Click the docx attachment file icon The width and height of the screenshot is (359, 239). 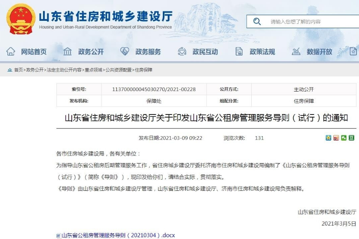[59, 236]
